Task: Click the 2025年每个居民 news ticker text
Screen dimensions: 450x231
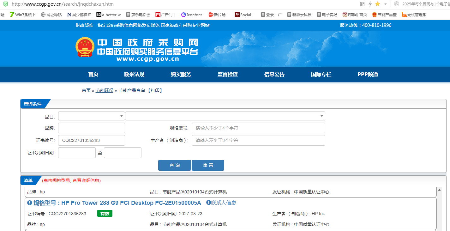Action: click(x=426, y=4)
